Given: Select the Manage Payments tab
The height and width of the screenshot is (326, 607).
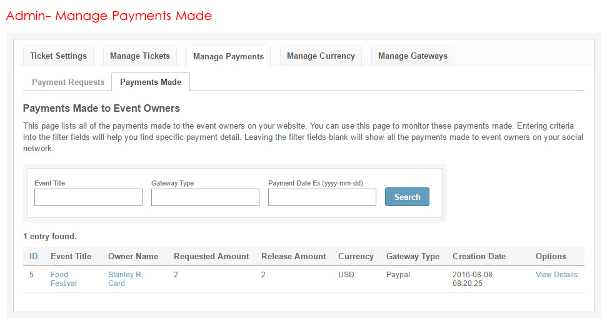Looking at the screenshot, I should tap(228, 56).
